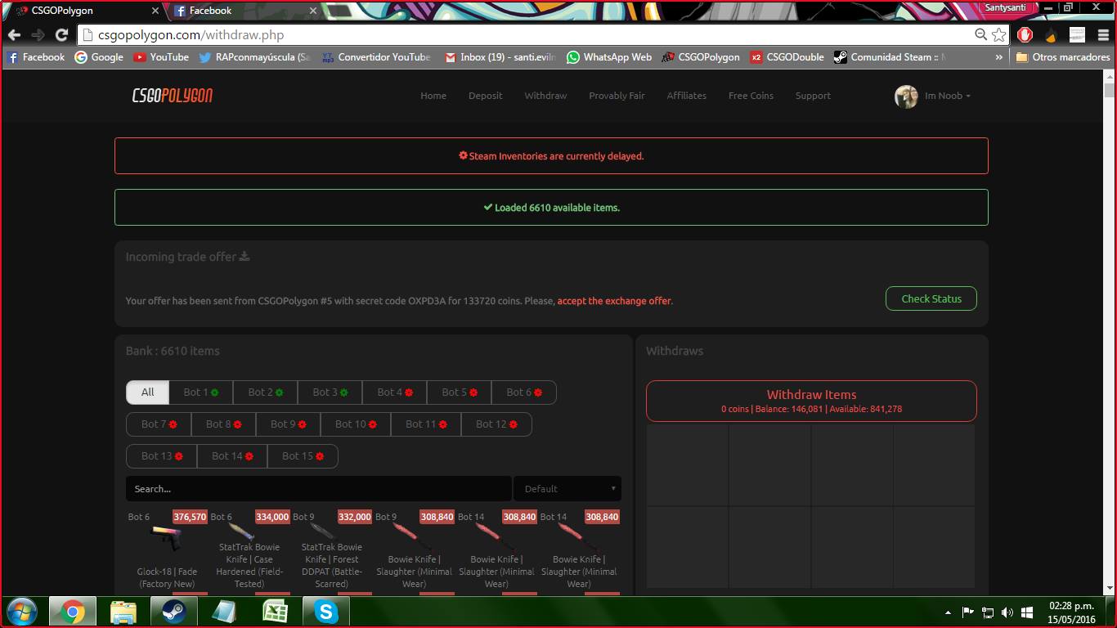Open the RAPconmayúscula Twitter bookmark

click(254, 57)
